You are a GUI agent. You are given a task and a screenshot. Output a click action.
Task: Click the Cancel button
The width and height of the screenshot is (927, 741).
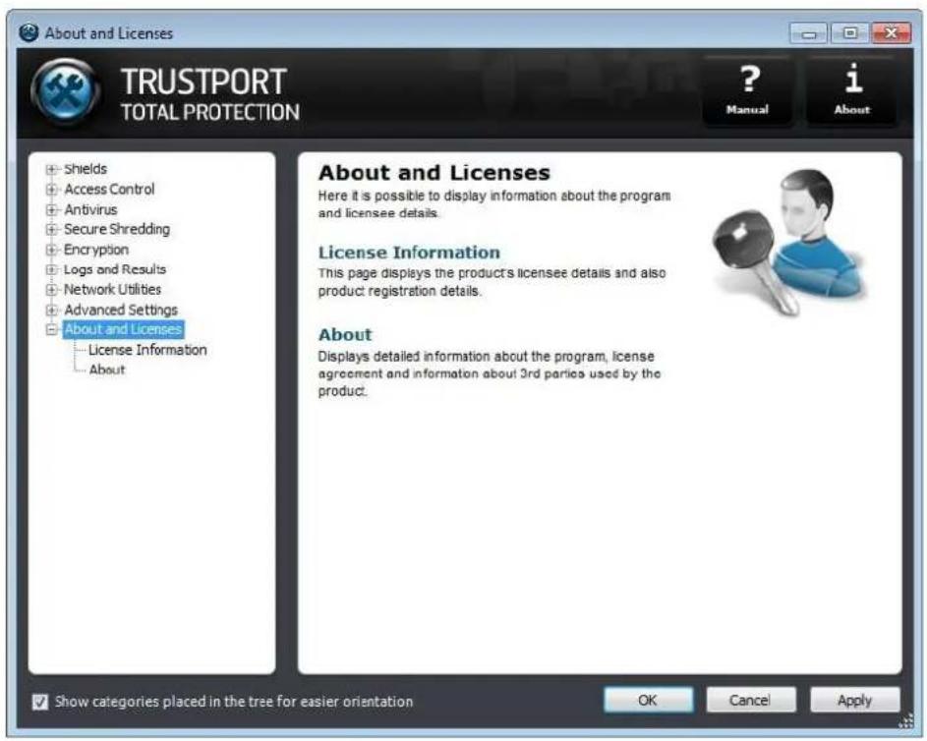[x=751, y=701]
